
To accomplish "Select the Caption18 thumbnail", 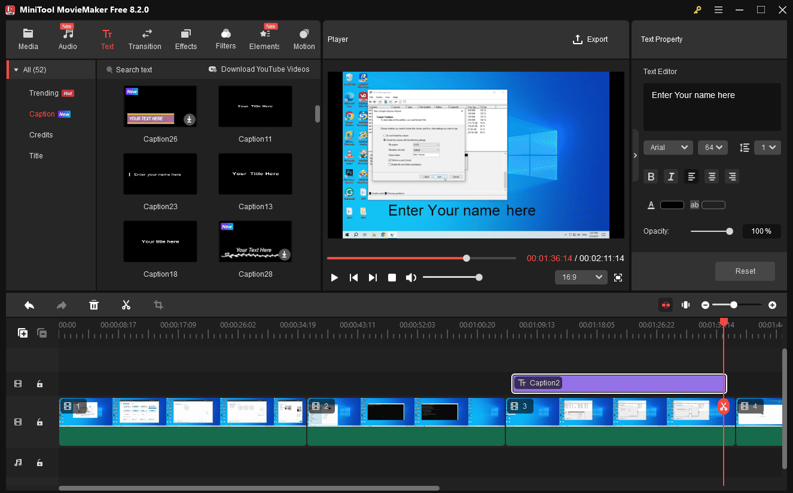I will click(160, 241).
